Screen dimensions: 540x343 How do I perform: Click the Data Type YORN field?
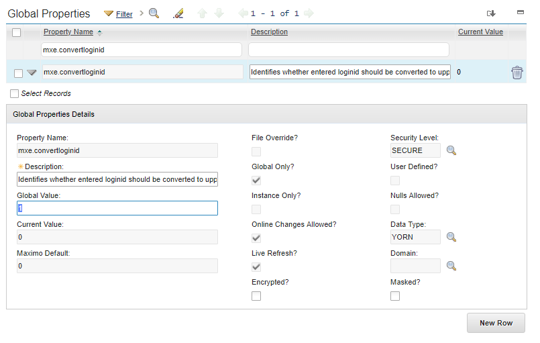[415, 237]
